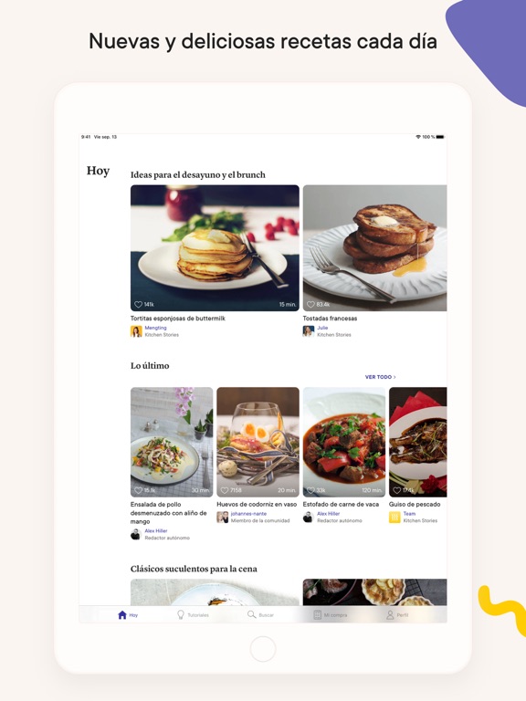
Task: Tap the Kitchen Stories Team avatar
Action: (394, 518)
